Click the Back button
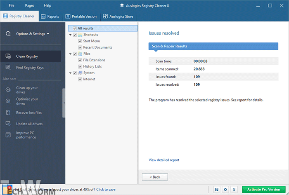Image resolution: width=289 pixels, height=195 pixels. point(155,177)
